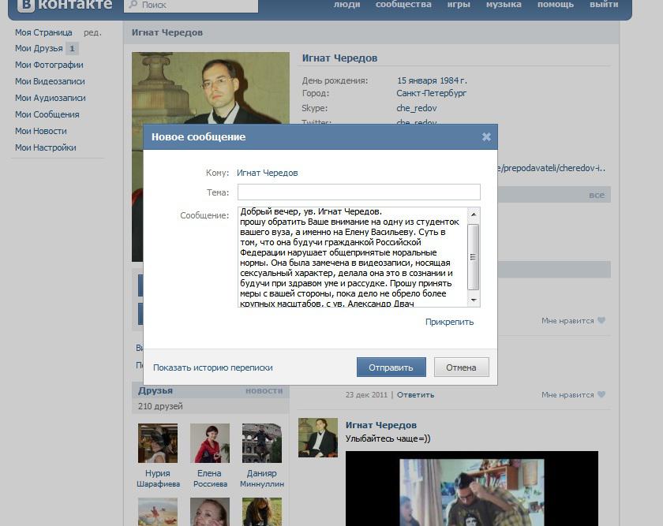Close the Новое сообщение dialog
Image resolution: width=663 pixels, height=526 pixels.
click(486, 136)
